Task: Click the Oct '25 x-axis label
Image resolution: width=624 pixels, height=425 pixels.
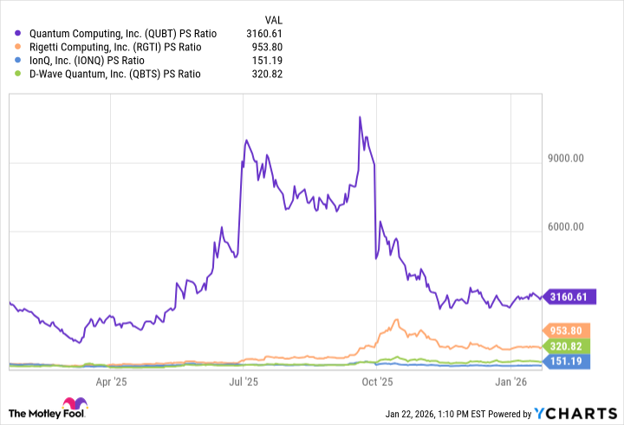Action: pyautogui.click(x=377, y=382)
